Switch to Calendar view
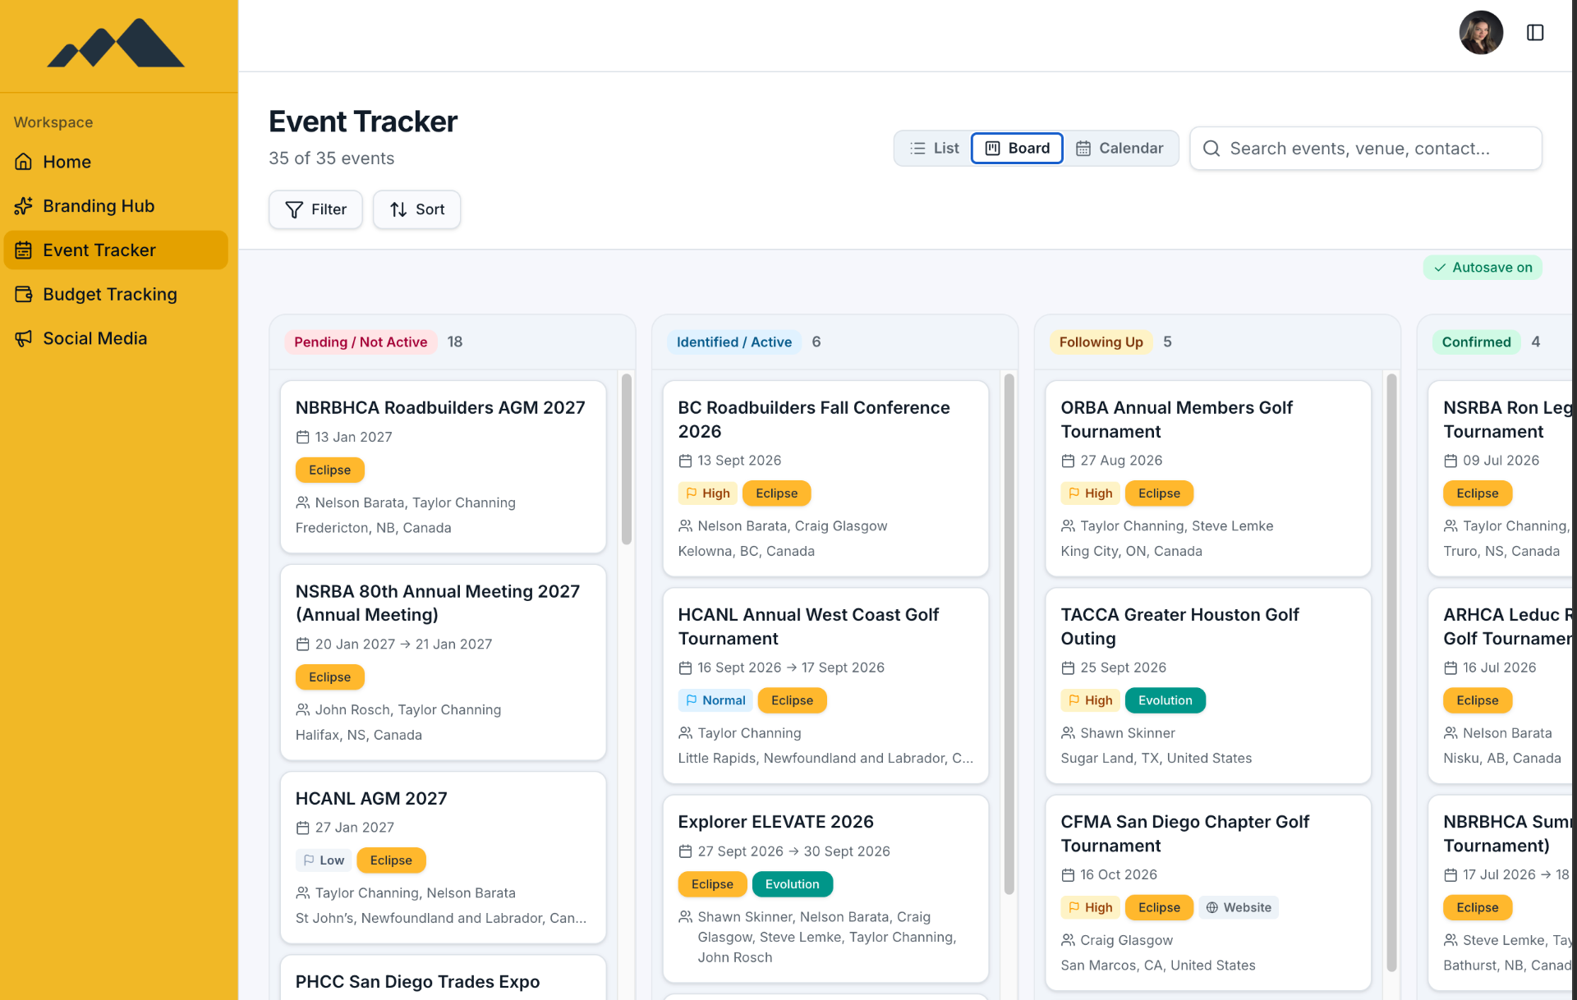 tap(1120, 149)
